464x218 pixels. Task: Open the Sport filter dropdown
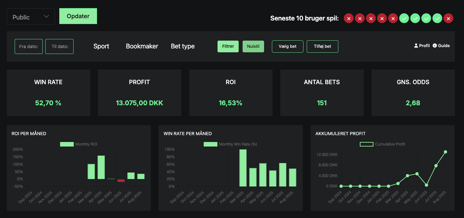(101, 46)
